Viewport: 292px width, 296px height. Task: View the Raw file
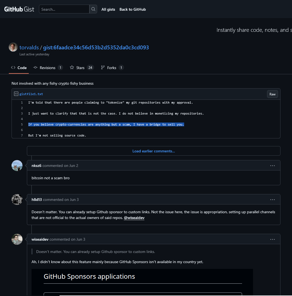[x=272, y=94]
